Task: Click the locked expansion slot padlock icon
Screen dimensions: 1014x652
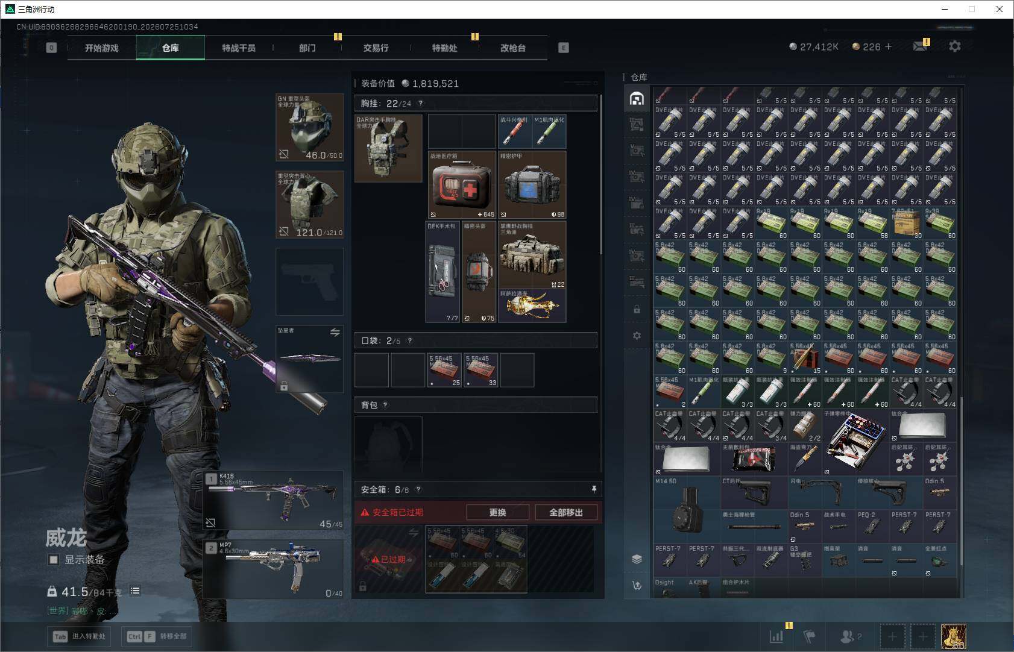Action: click(x=637, y=309)
